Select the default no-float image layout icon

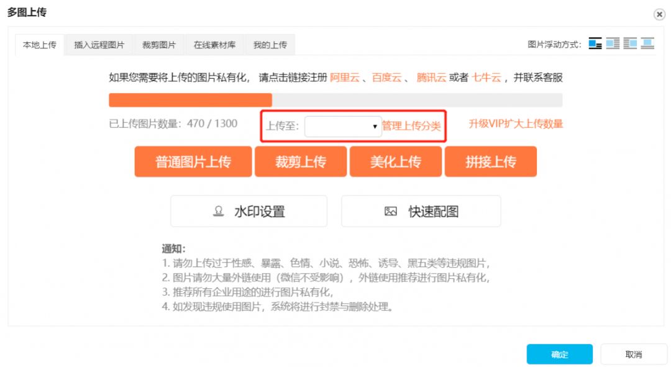tap(595, 44)
